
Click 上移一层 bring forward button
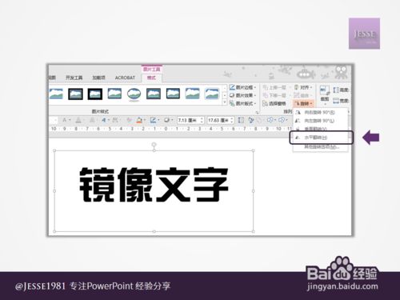click(x=274, y=87)
